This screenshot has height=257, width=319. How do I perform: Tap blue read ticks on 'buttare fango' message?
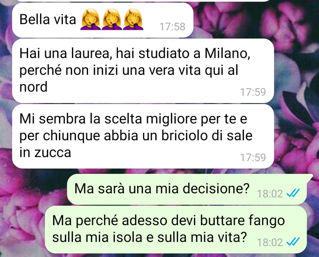click(293, 242)
